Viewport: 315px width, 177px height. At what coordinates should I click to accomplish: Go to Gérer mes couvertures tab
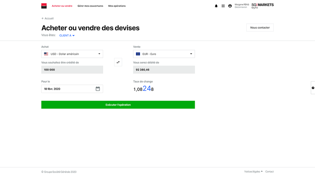[90, 6]
